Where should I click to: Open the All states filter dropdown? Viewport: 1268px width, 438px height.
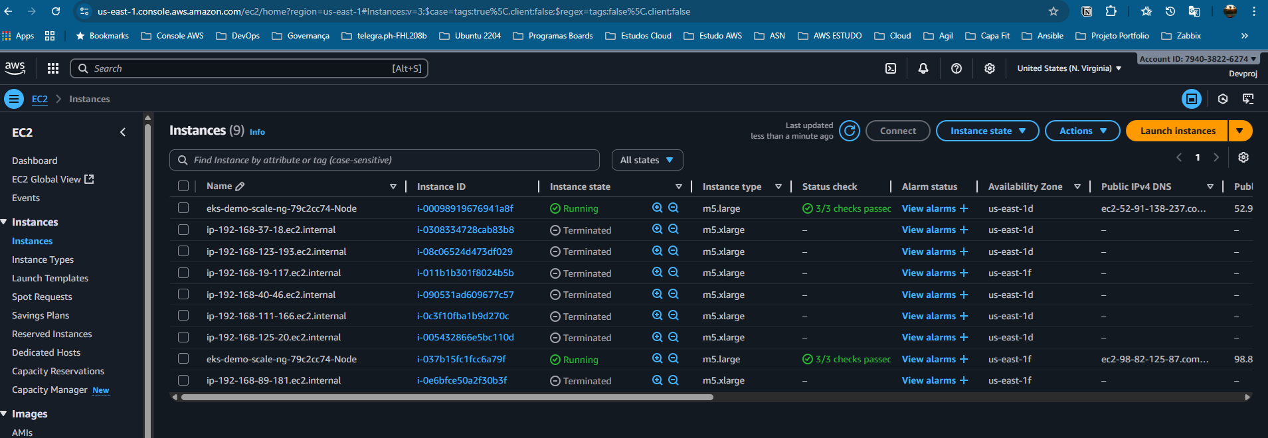[646, 160]
